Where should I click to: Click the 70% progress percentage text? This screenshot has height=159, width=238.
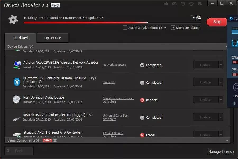pos(196,18)
